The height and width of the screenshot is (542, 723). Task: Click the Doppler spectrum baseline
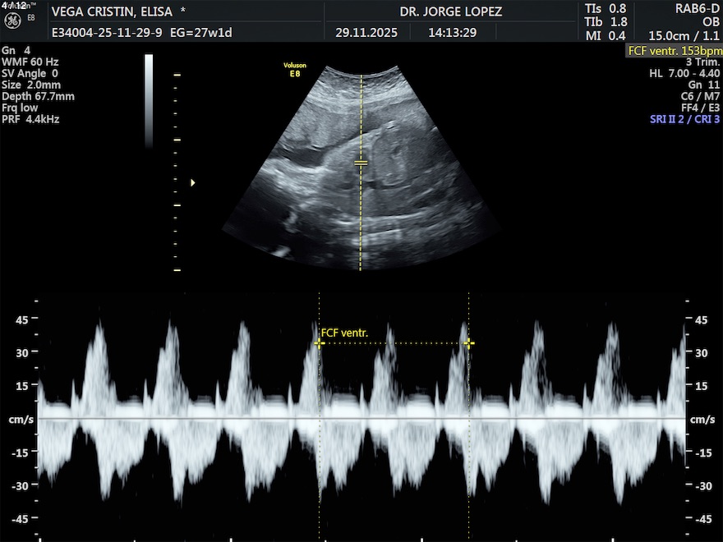[361, 418]
